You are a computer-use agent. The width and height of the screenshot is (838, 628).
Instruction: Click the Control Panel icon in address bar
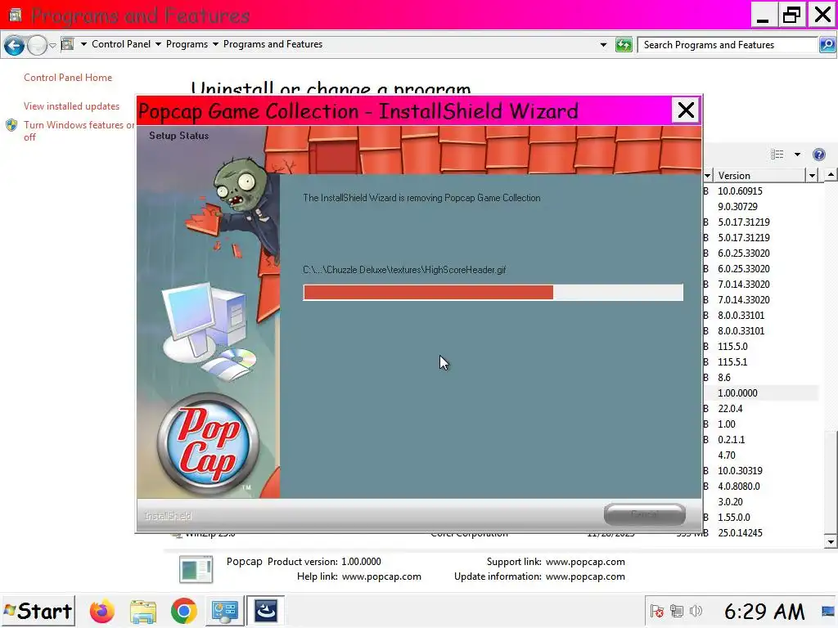pyautogui.click(x=67, y=44)
